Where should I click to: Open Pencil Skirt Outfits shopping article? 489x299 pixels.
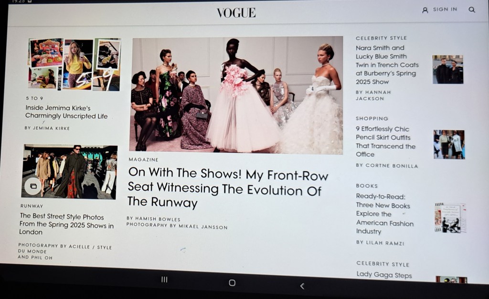click(385, 142)
